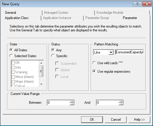Check the Info state checkbox
This screenshot has height=126, width=153.
(13, 67)
